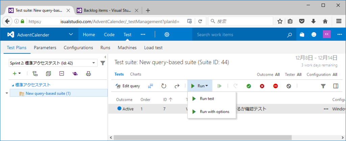Viewport: 346px width, 141px height.
Task: Open the Load test link
Action: [x=153, y=48]
